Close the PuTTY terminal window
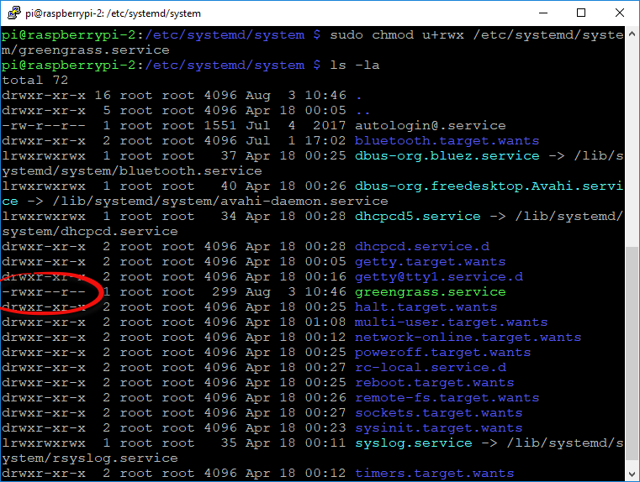Viewport: 640px width, 482px height. pos(619,13)
